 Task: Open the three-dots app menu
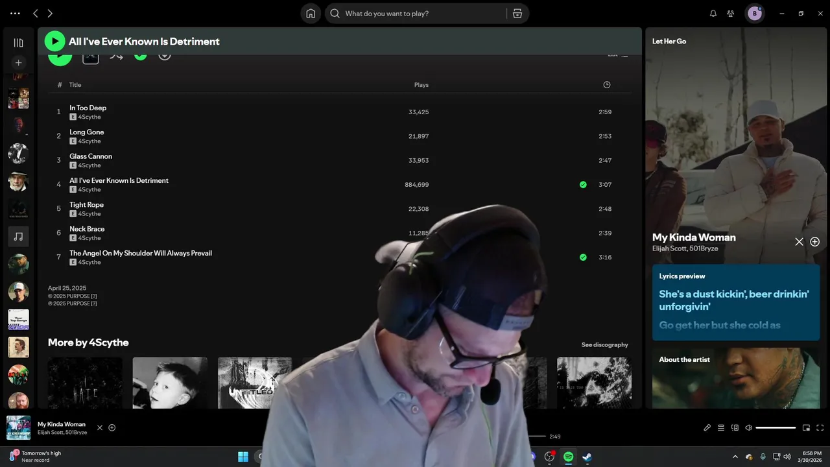pyautogui.click(x=15, y=13)
